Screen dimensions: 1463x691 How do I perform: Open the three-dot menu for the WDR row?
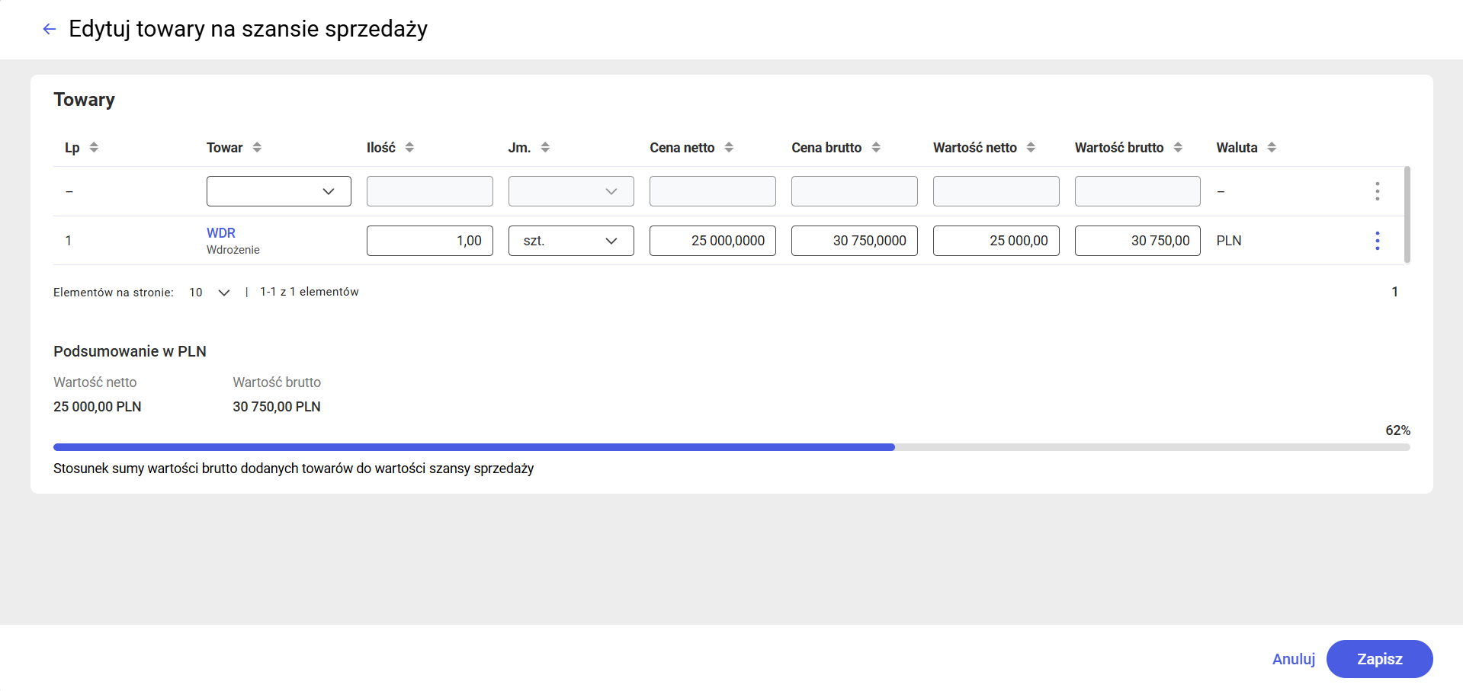coord(1377,241)
